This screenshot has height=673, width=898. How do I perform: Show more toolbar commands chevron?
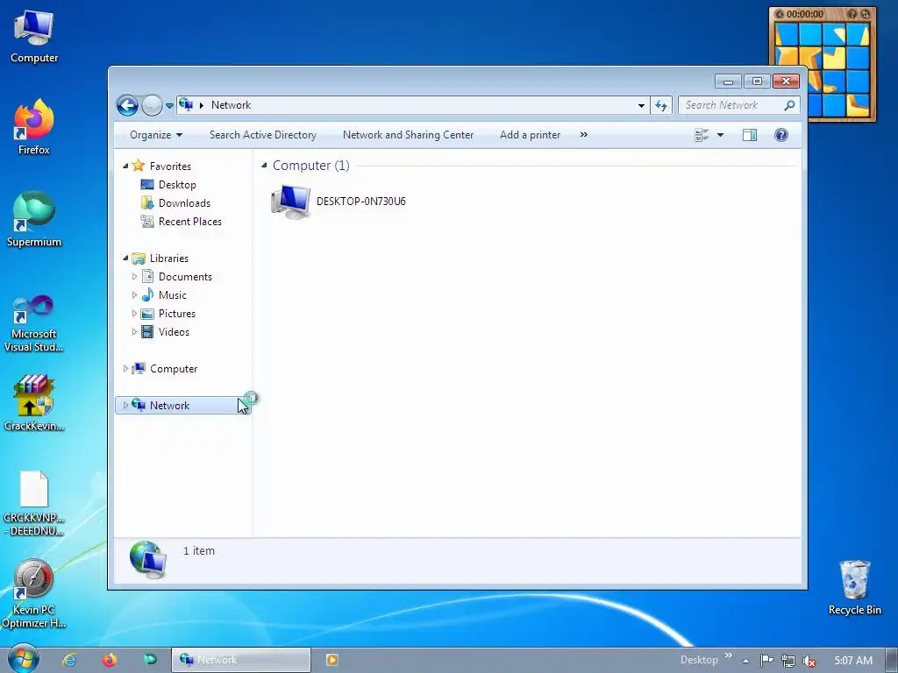(583, 135)
